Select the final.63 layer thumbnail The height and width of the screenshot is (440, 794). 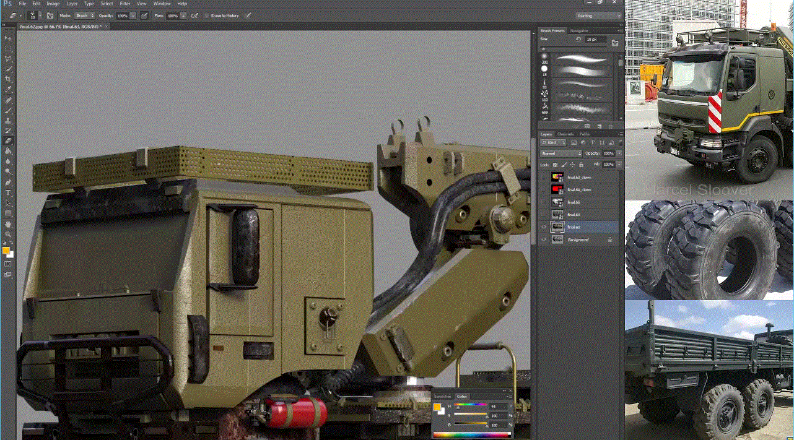click(x=557, y=227)
